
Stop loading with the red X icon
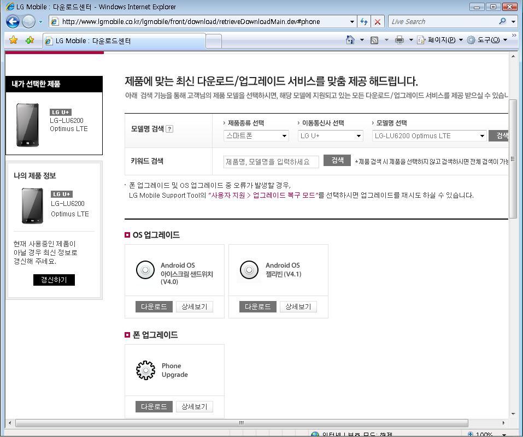pos(378,22)
